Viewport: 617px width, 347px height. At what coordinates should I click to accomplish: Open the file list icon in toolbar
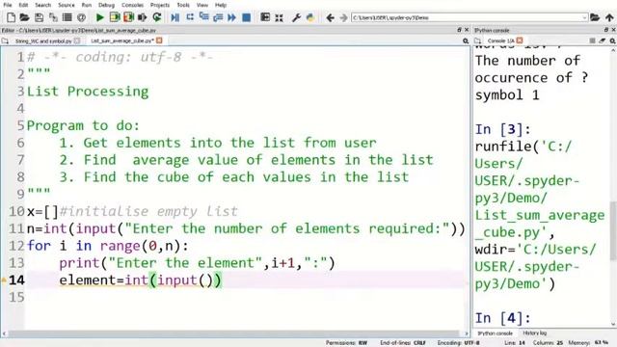click(x=67, y=17)
